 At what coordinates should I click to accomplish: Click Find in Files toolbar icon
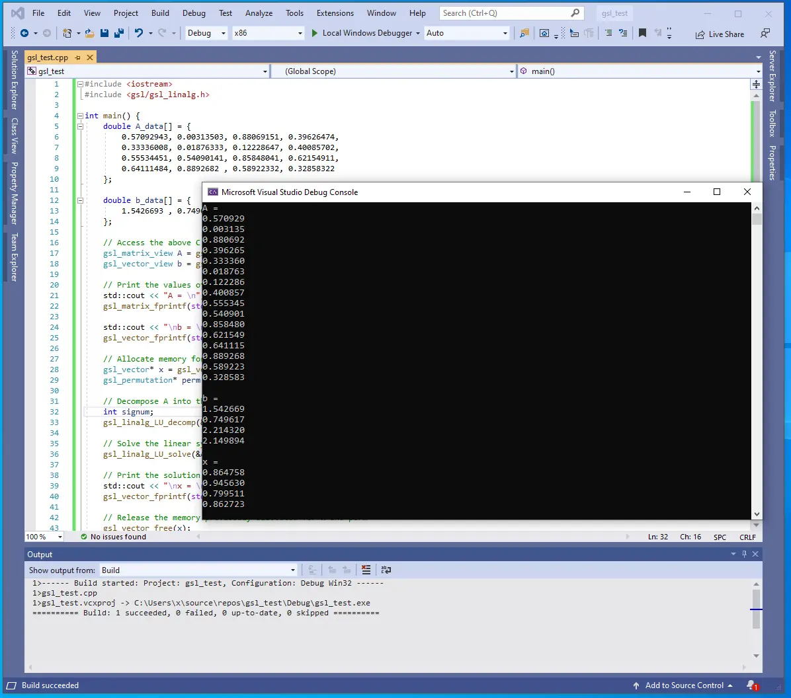pos(524,33)
